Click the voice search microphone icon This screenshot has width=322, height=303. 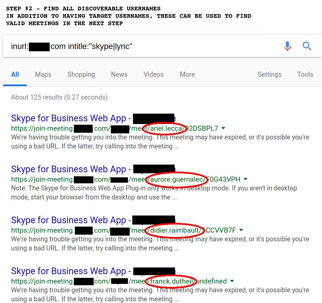click(287, 46)
